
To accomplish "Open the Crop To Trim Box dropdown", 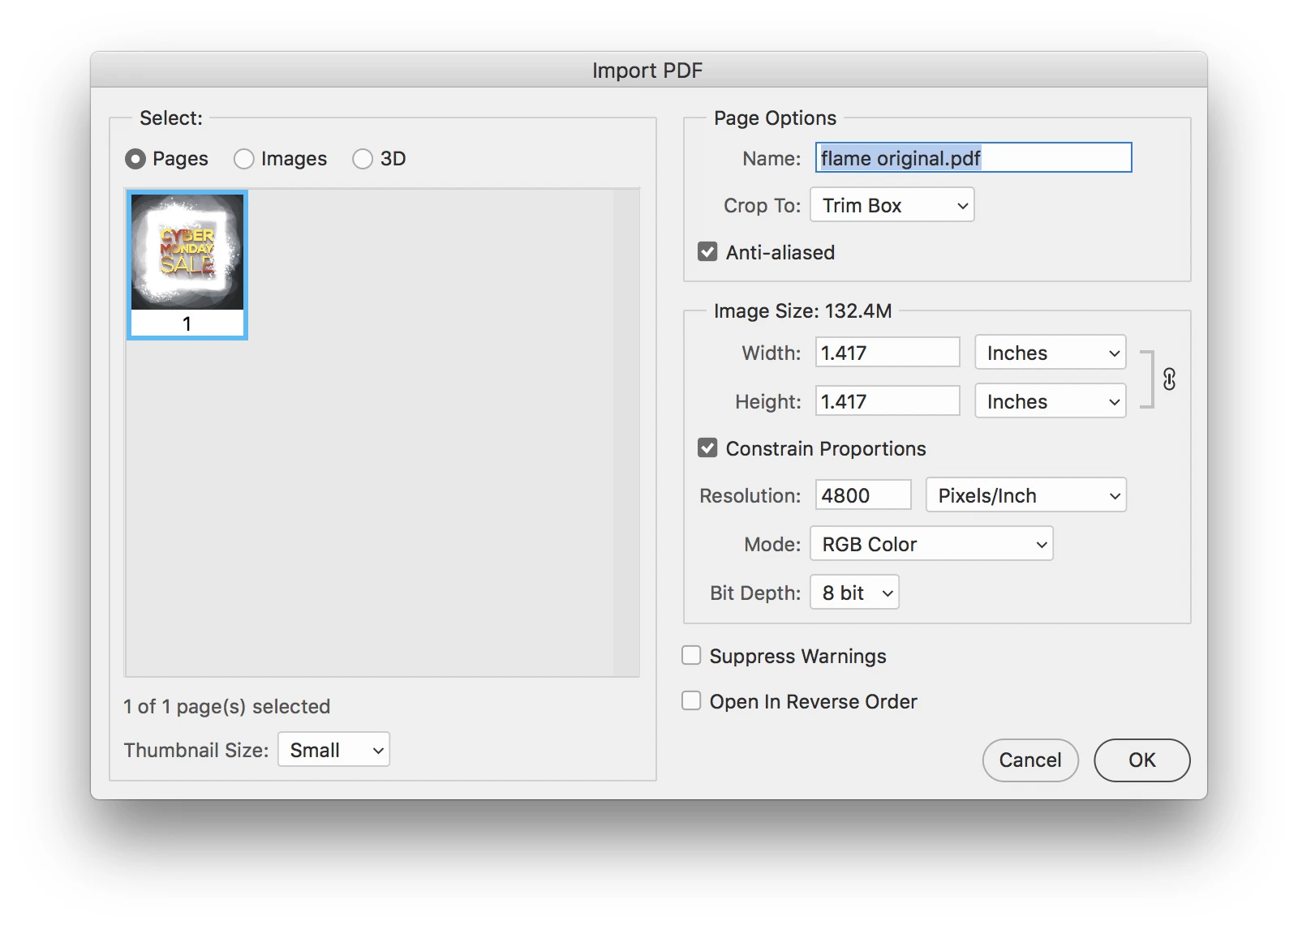I will tap(892, 205).
